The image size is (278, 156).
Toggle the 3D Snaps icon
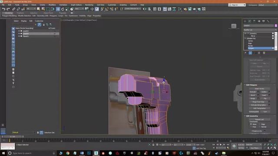(102, 9)
